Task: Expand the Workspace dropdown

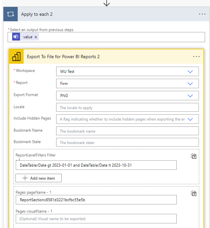Action: [x=190, y=72]
